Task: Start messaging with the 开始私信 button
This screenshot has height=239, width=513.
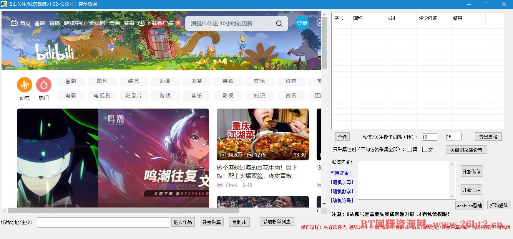Action: coord(471,171)
